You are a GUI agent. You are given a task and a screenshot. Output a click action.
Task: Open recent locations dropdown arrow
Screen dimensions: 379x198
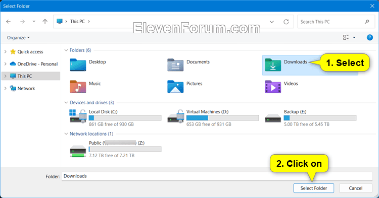tap(34, 22)
